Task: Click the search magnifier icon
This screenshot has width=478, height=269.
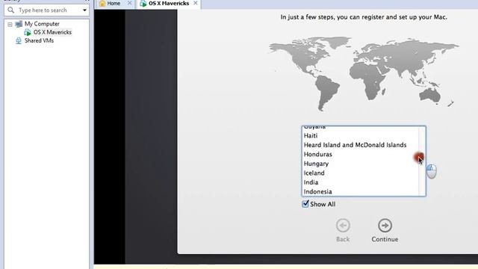Action: tap(11, 10)
